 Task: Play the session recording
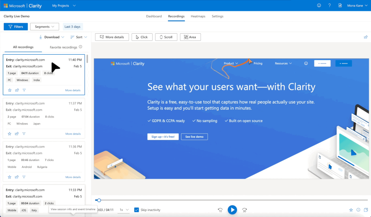pos(232,210)
